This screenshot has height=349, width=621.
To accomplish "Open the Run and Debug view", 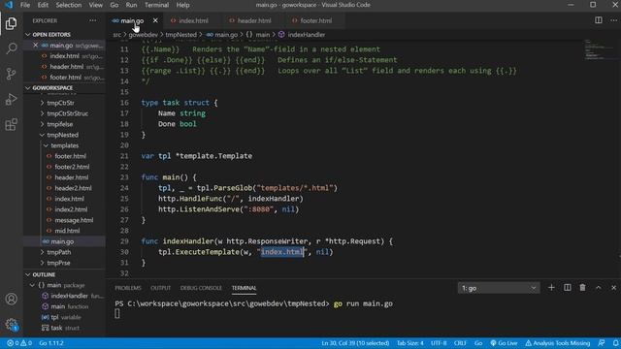I will point(11,99).
